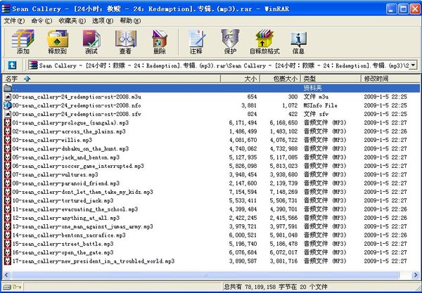
Task: Click the 删除 (Delete) toolbar icon
Action: (160, 42)
